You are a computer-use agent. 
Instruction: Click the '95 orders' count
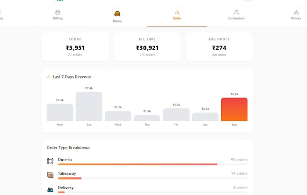tap(239, 159)
